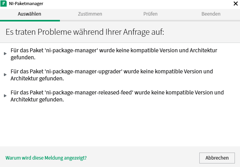The image size is (240, 167).
Task: Expand the 'ni-package-manager' error details arrow
Action: tap(5, 53)
